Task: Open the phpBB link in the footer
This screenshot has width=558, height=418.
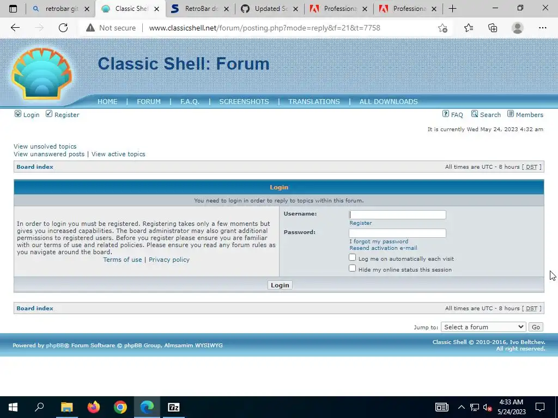Action: point(56,345)
